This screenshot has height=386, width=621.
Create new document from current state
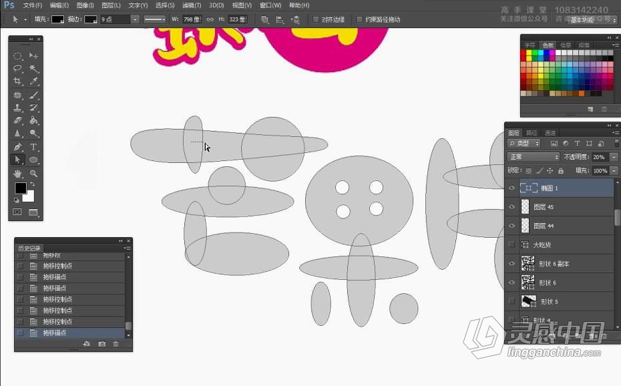pyautogui.click(x=87, y=344)
